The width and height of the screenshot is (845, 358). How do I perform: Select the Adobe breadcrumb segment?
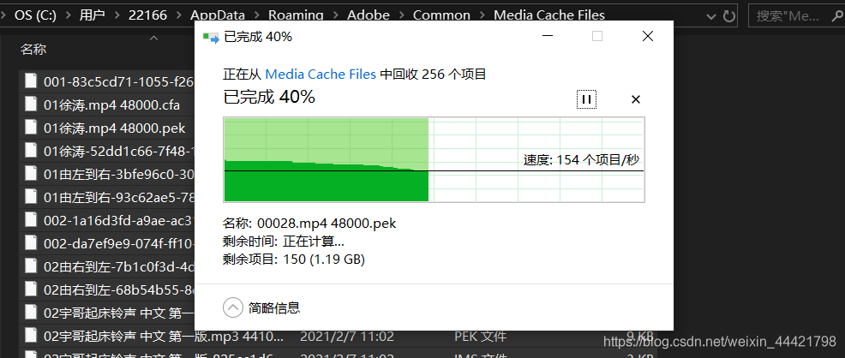point(368,15)
